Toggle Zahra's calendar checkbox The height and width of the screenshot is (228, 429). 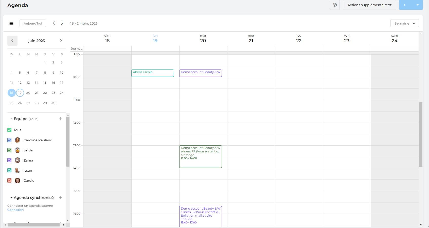point(9,160)
